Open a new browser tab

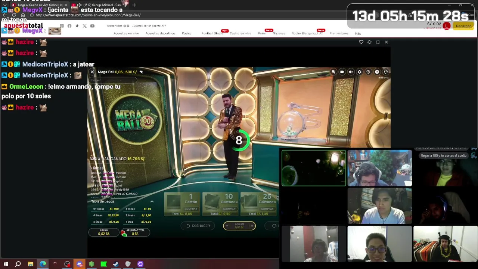click(x=134, y=5)
